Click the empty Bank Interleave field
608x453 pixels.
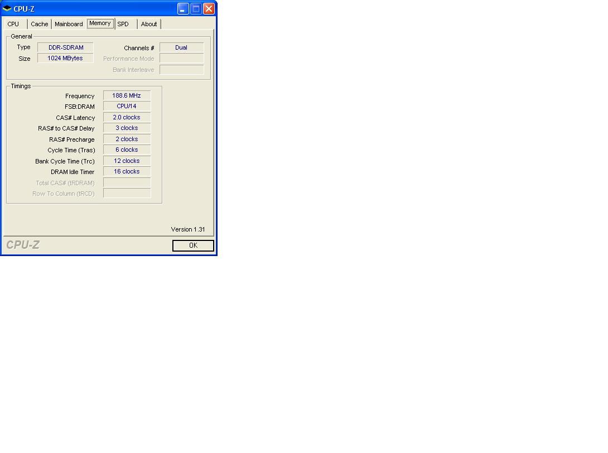pyautogui.click(x=181, y=69)
